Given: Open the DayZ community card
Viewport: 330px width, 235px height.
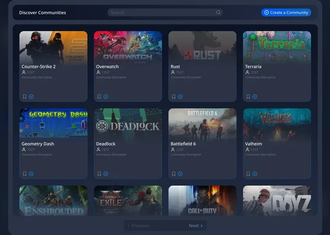Looking at the screenshot, I should [277, 200].
